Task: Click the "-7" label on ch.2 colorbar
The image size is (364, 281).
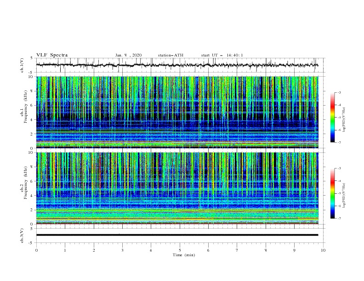Action: click(339, 219)
